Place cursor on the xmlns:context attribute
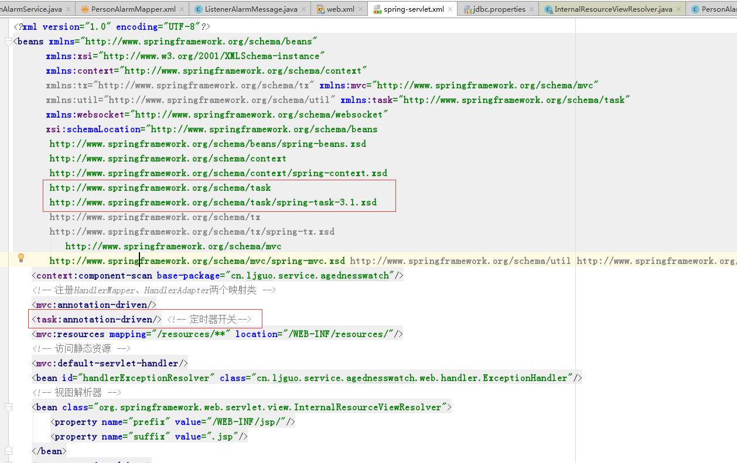This screenshot has width=737, height=463. pyautogui.click(x=207, y=71)
